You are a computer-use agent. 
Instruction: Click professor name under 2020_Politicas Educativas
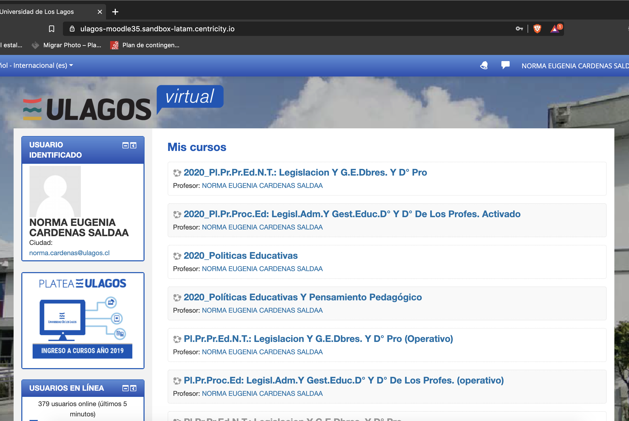coord(262,269)
